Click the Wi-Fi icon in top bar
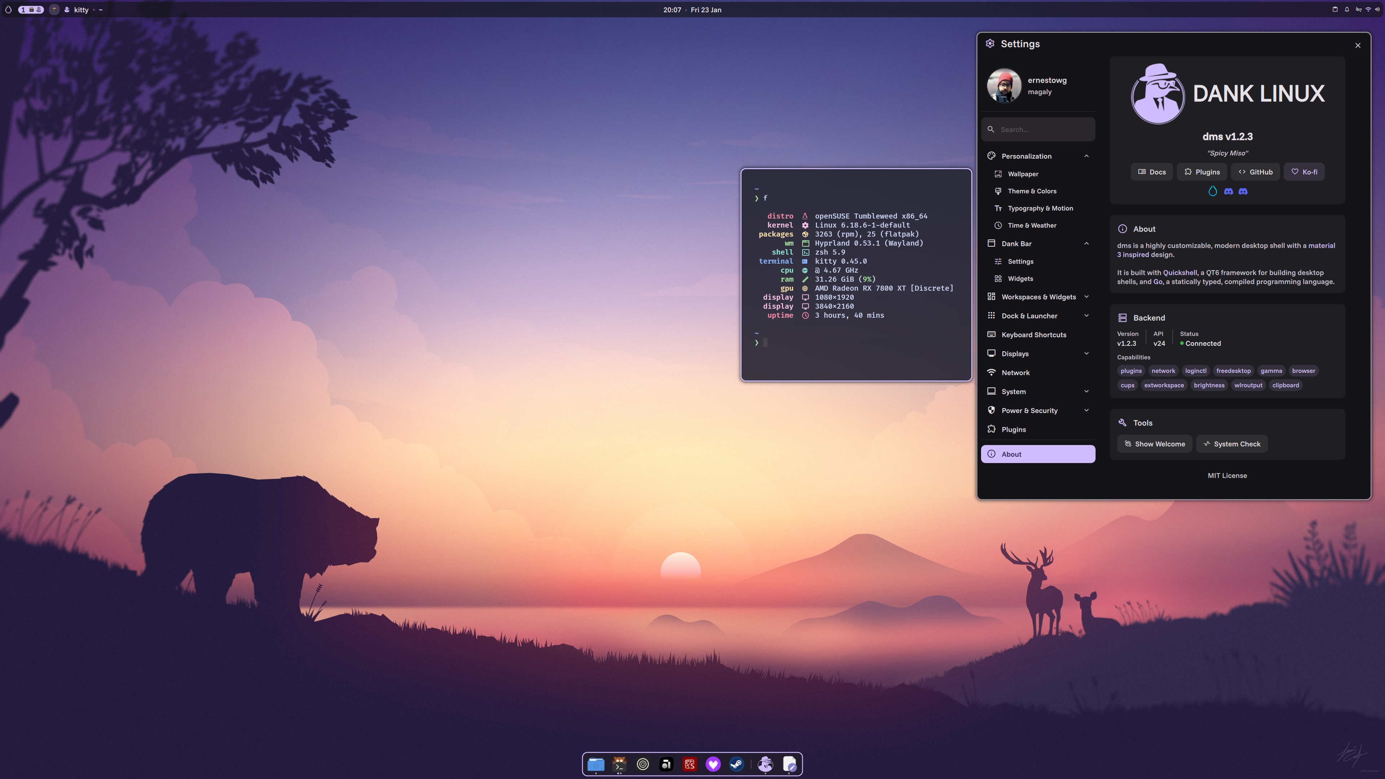The height and width of the screenshot is (779, 1385). click(x=1368, y=9)
